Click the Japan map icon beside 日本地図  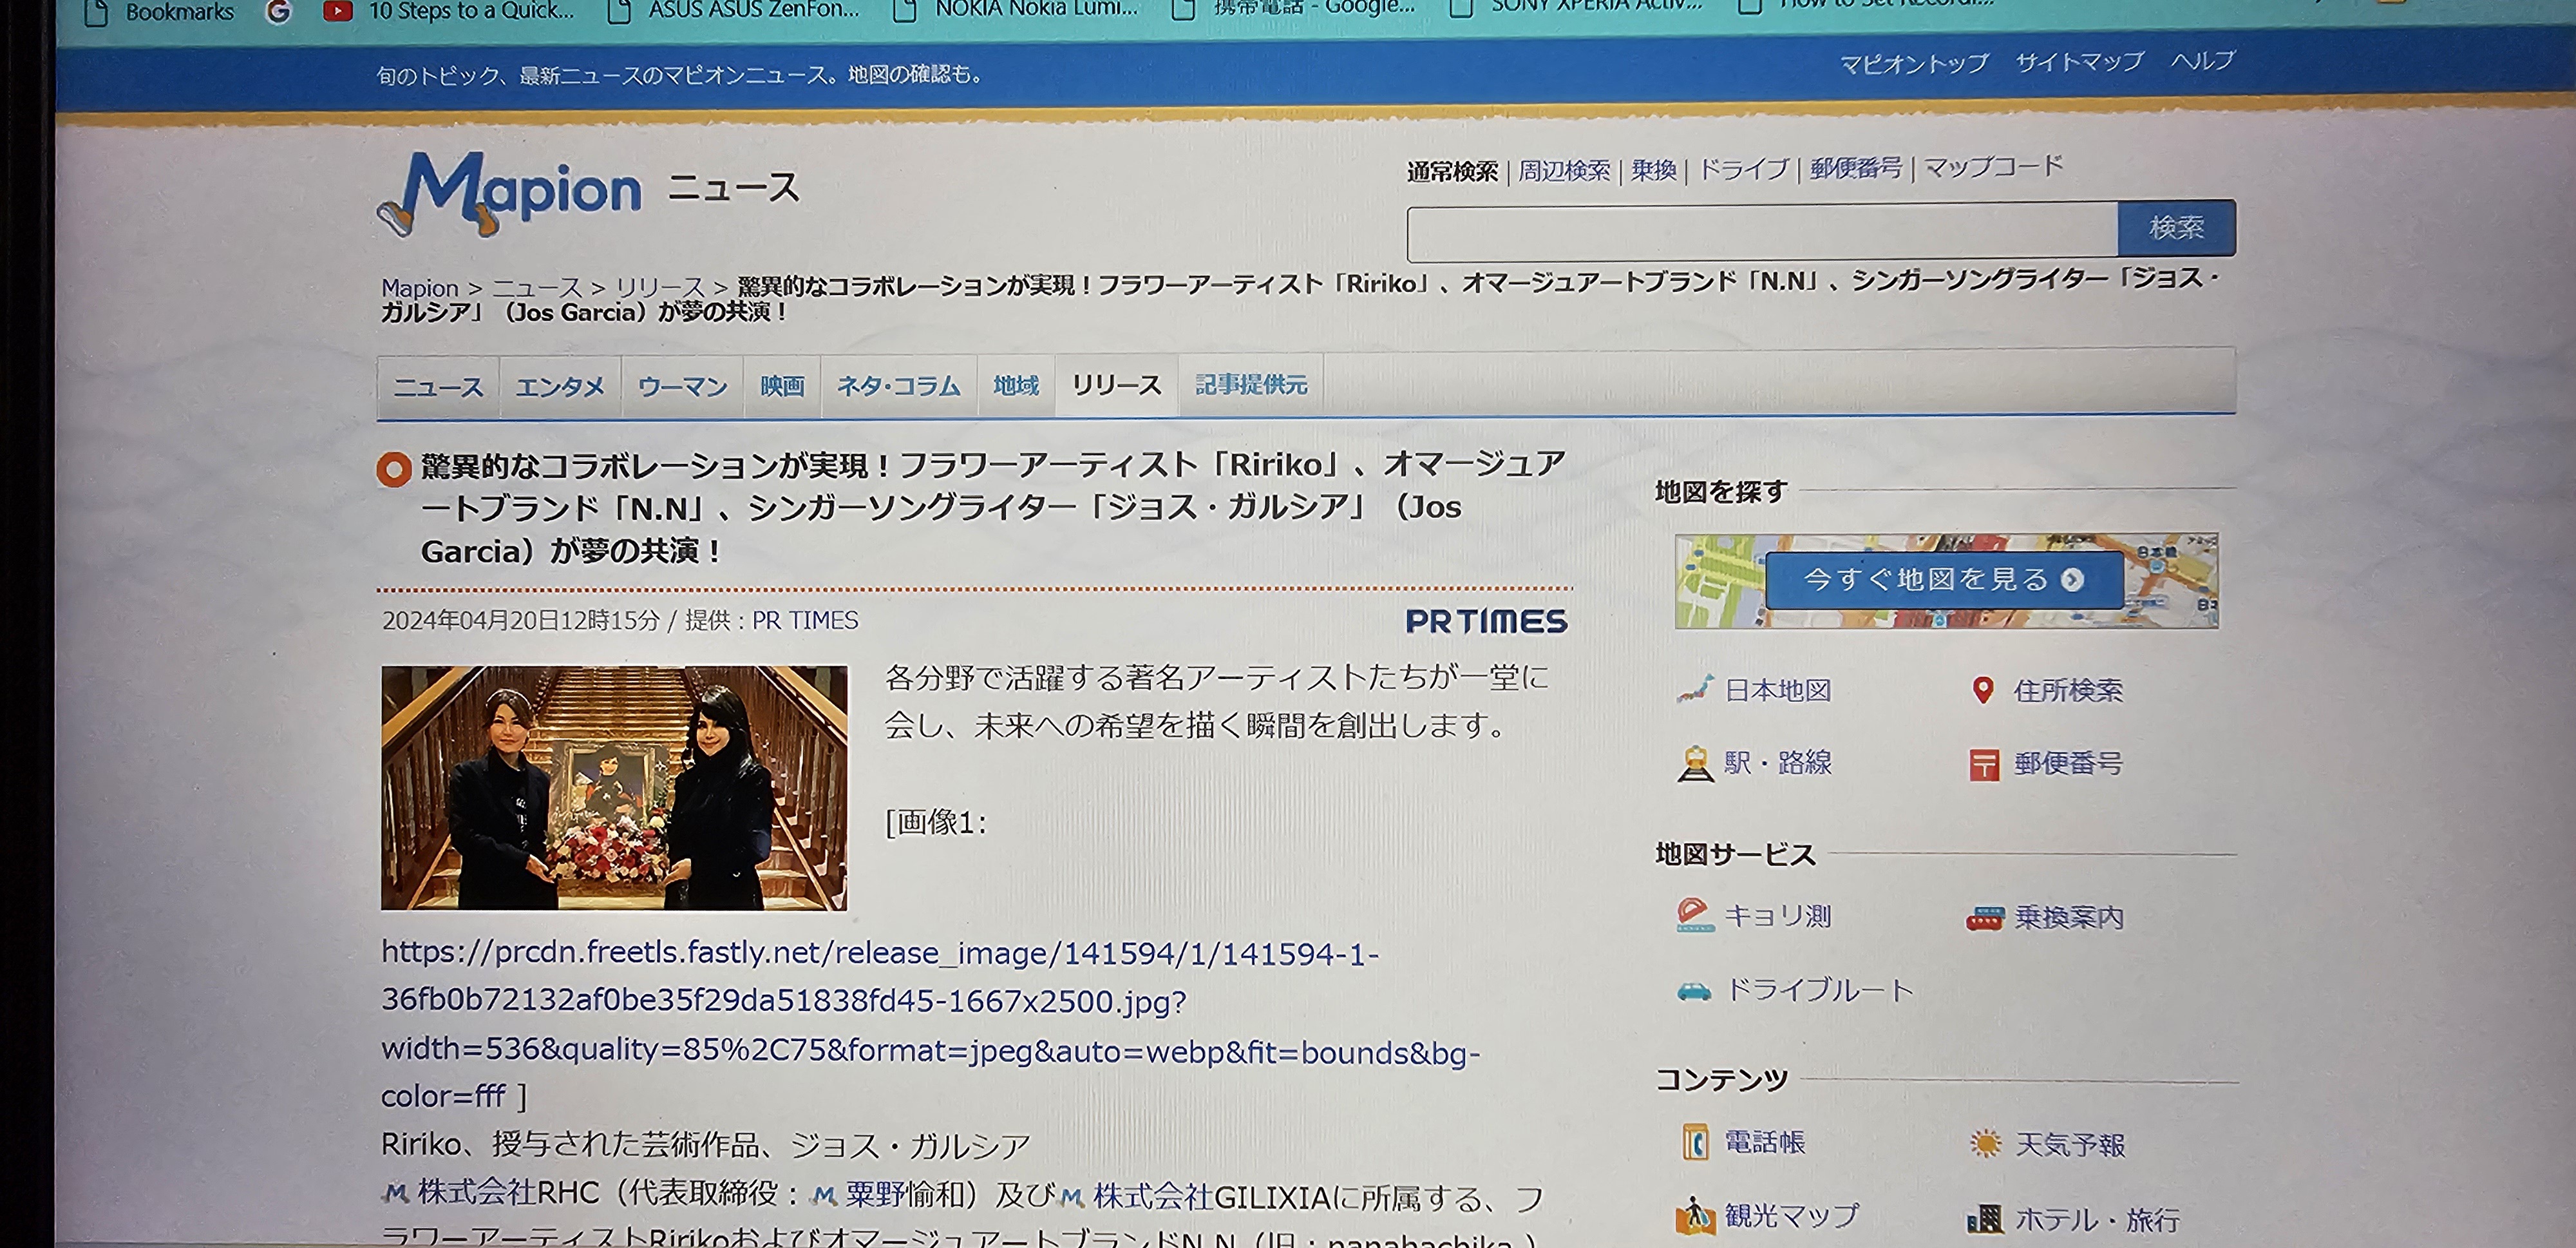click(x=1695, y=689)
